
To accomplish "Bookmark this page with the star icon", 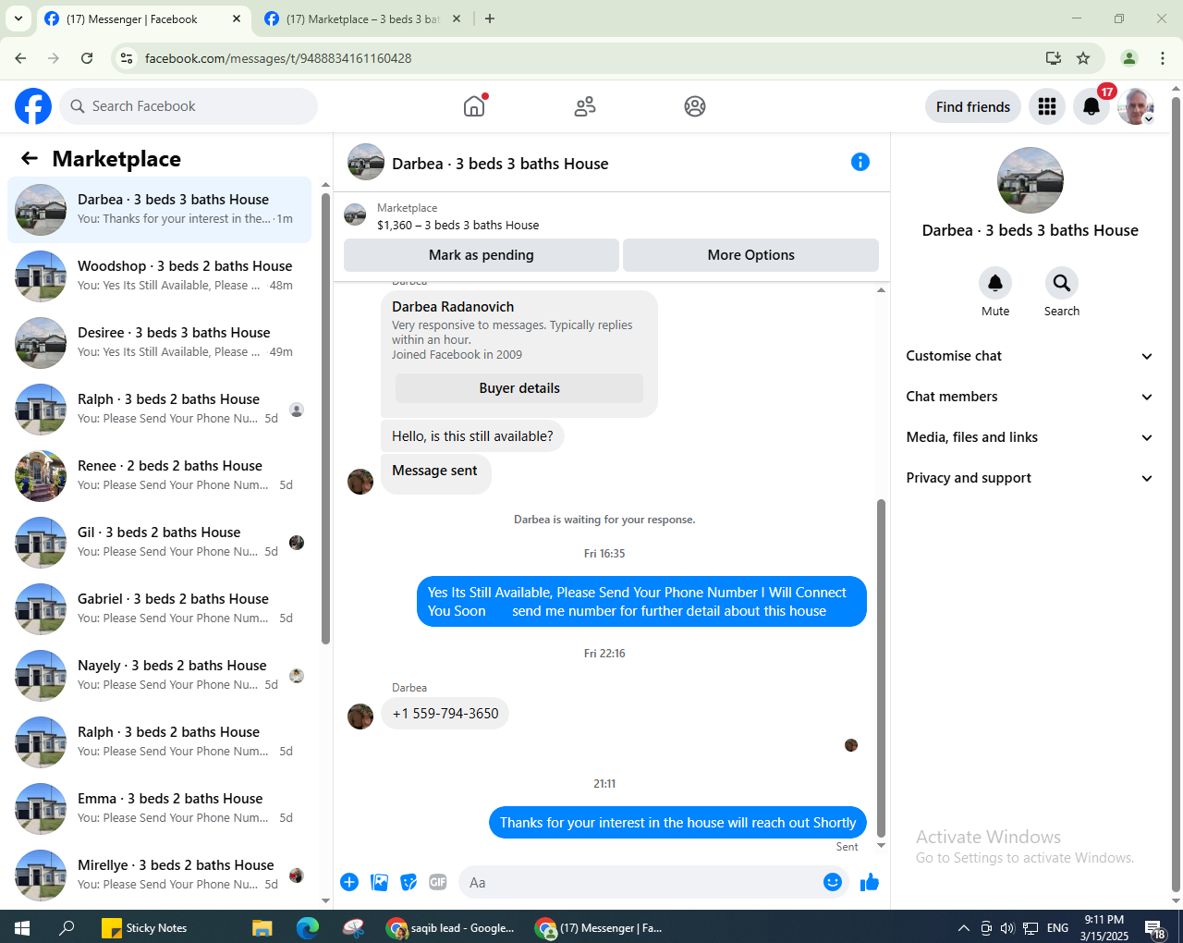I will [1083, 58].
